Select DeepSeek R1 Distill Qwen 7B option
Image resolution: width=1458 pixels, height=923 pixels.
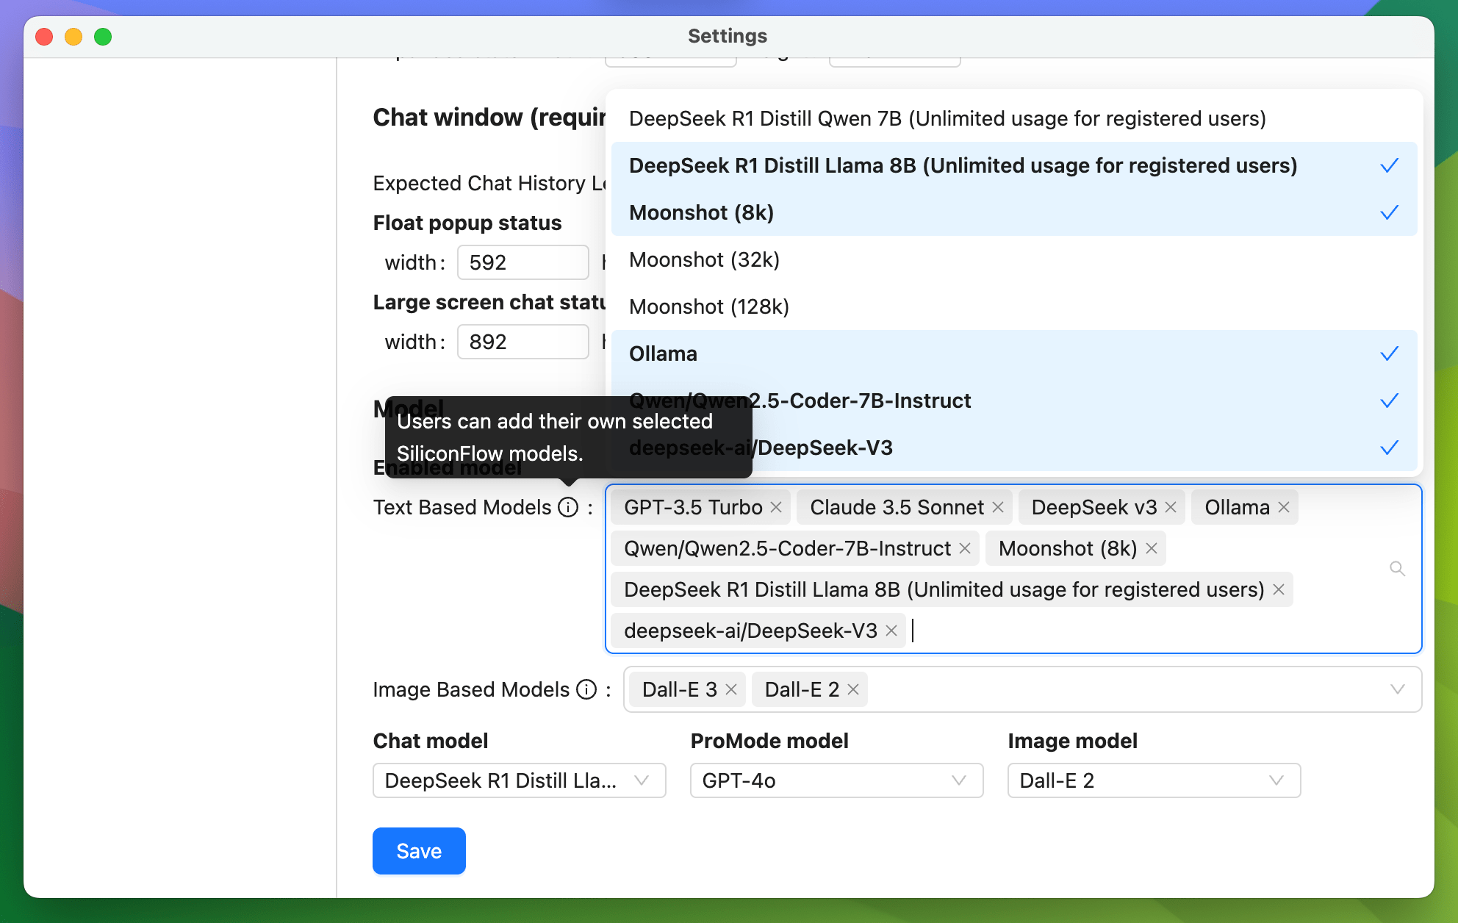[1014, 118]
